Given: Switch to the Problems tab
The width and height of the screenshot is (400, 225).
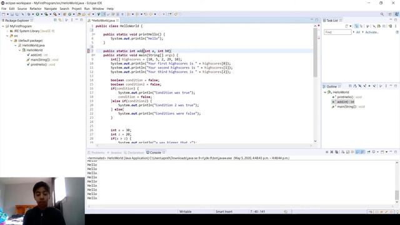Looking at the screenshot, I should (96, 152).
